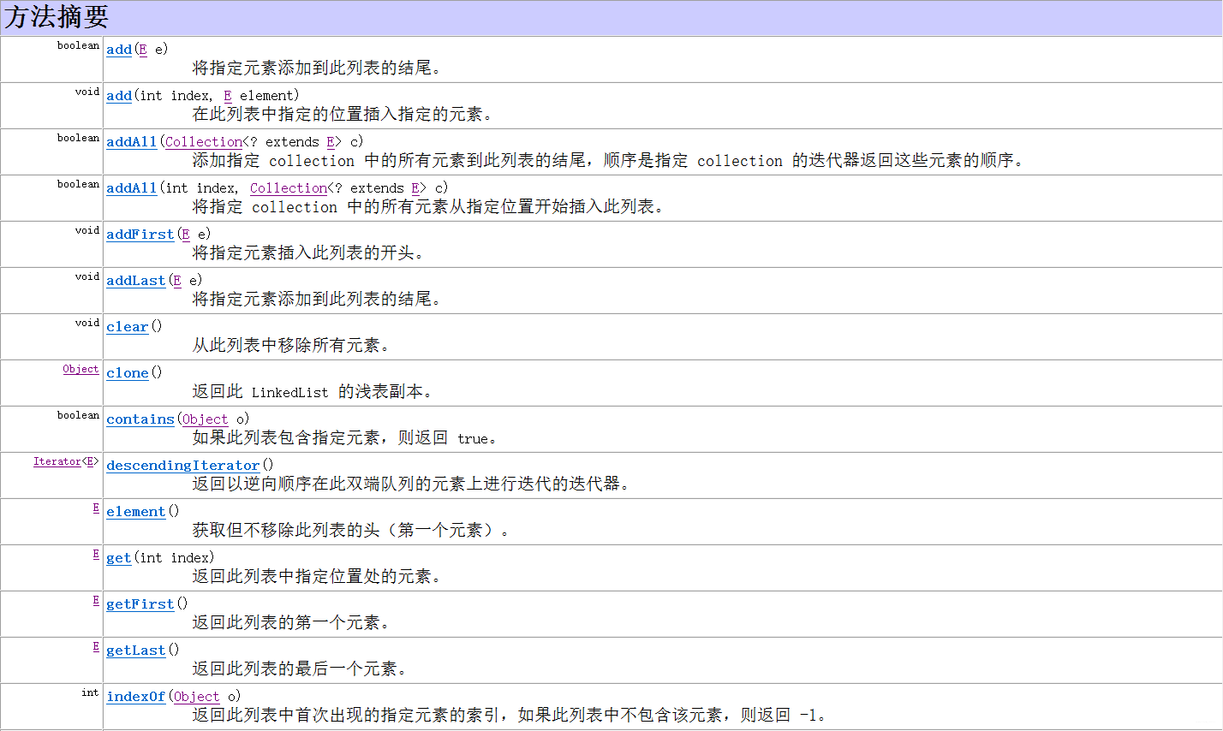Click E link in add(int index, E element)
Screen dimensions: 1223x731
(228, 96)
